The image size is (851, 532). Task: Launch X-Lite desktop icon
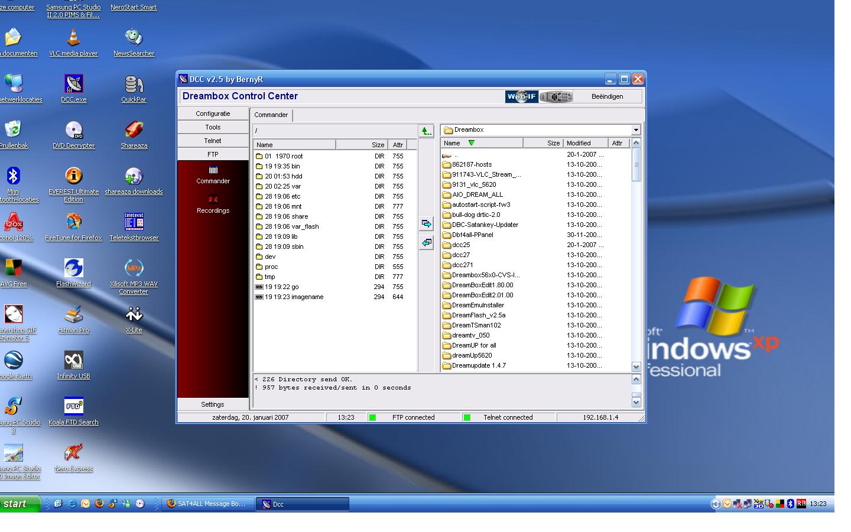(x=134, y=319)
